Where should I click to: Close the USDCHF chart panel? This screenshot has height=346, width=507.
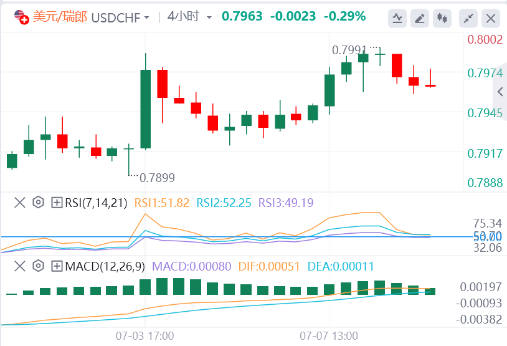coord(491,18)
